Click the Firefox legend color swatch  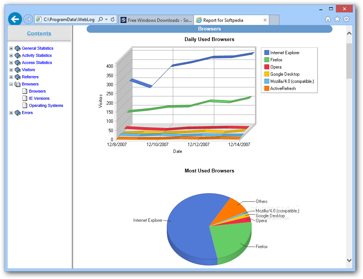tap(267, 60)
